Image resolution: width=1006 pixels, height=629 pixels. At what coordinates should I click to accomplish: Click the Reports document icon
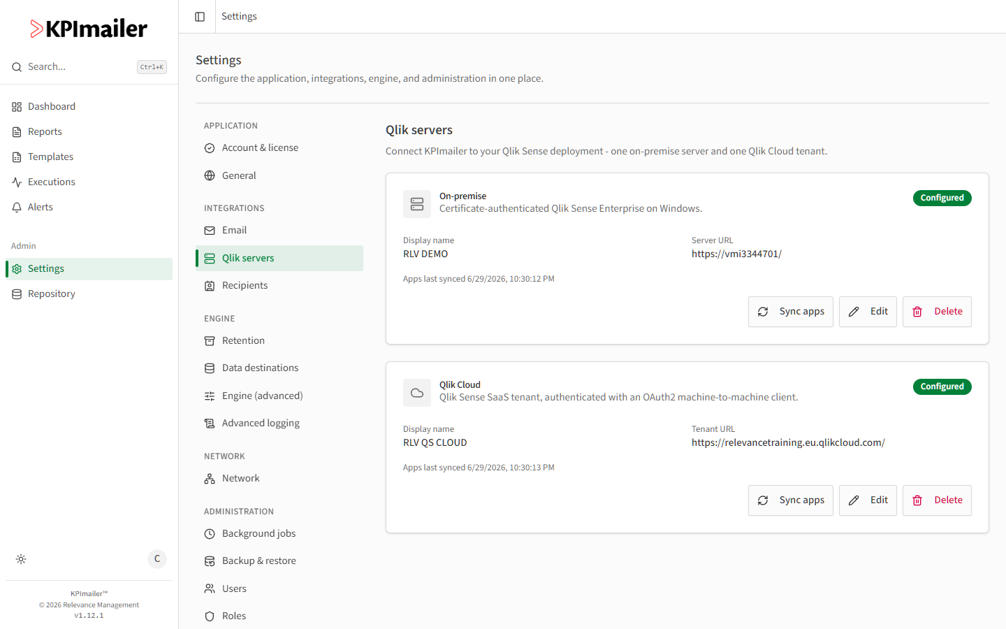click(17, 132)
